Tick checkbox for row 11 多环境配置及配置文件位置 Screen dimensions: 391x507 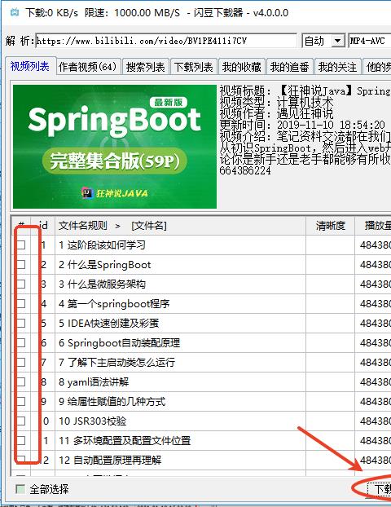[x=21, y=440]
